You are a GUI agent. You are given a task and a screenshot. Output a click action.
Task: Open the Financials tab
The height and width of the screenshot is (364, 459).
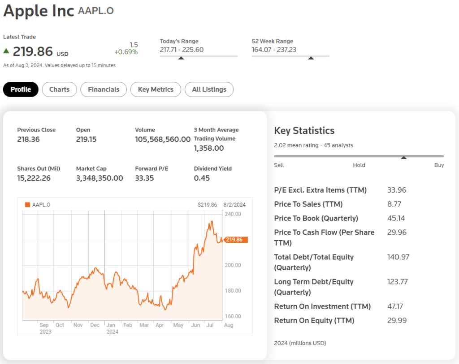pos(104,89)
